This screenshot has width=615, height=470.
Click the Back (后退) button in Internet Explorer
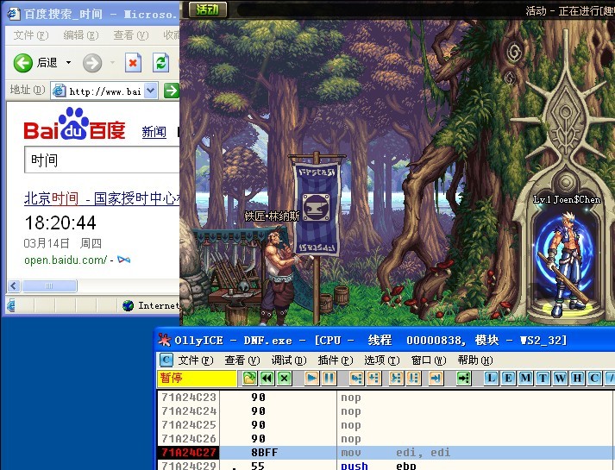point(35,63)
